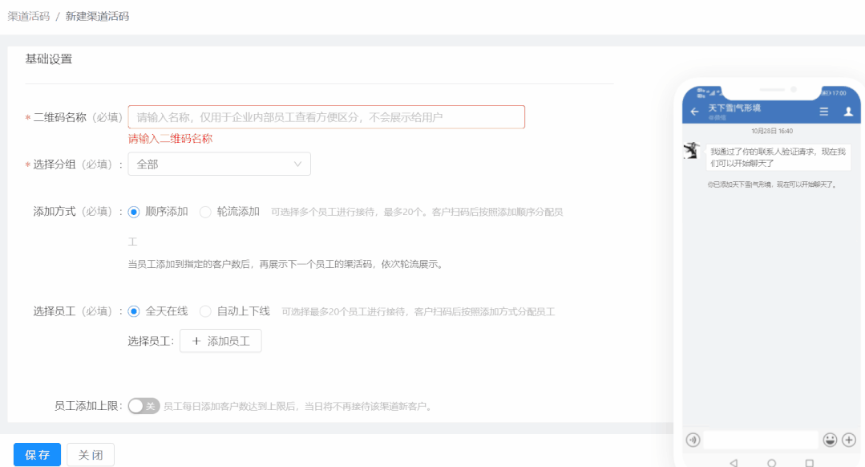The image size is (865, 467).
Task: Click the message input box in phone preview
Action: [762, 440]
